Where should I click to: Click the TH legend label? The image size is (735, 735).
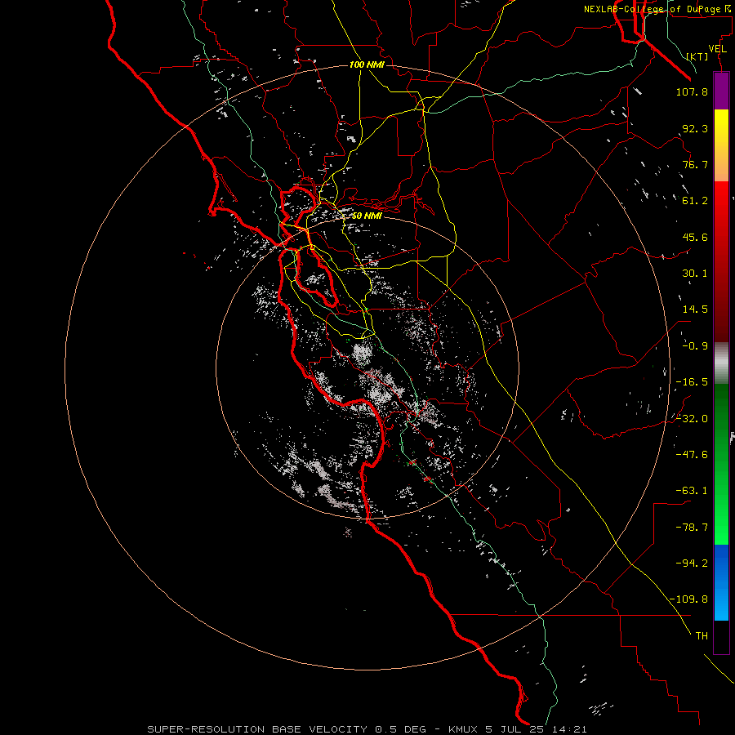(x=702, y=636)
